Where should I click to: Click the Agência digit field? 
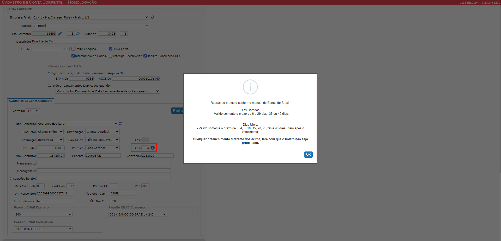[124, 34]
